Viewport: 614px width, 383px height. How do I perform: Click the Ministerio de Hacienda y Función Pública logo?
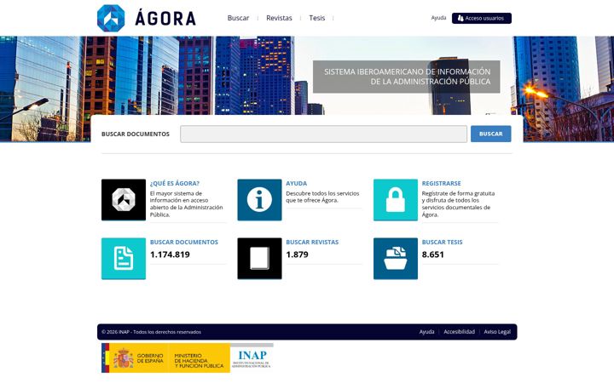199,361
